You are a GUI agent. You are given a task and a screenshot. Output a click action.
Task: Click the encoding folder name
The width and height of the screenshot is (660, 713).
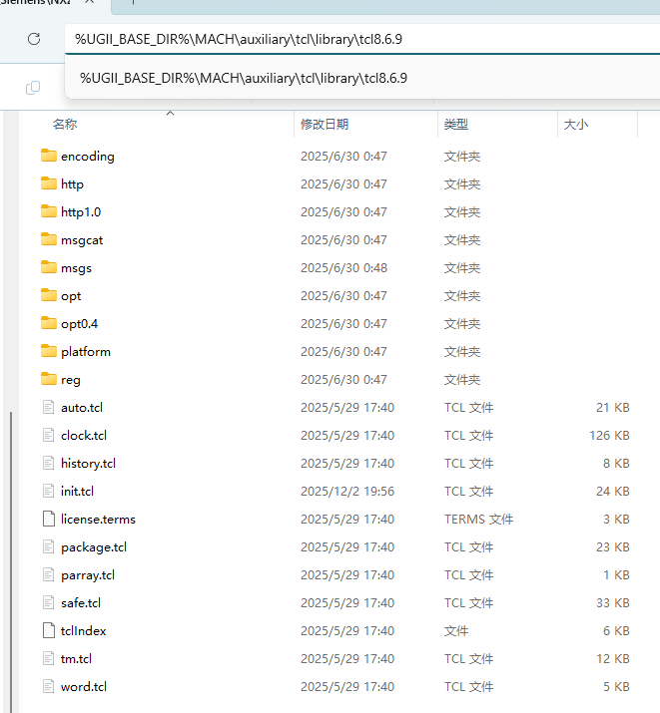pos(88,157)
